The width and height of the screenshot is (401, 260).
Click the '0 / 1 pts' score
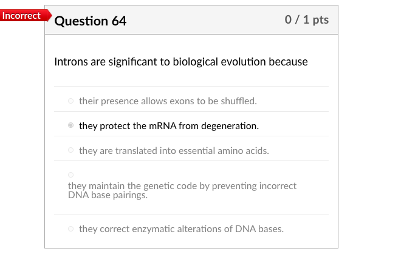point(306,20)
